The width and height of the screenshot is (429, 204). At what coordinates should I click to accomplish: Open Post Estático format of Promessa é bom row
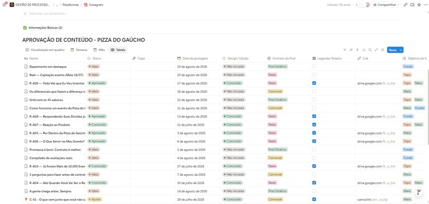278,149
